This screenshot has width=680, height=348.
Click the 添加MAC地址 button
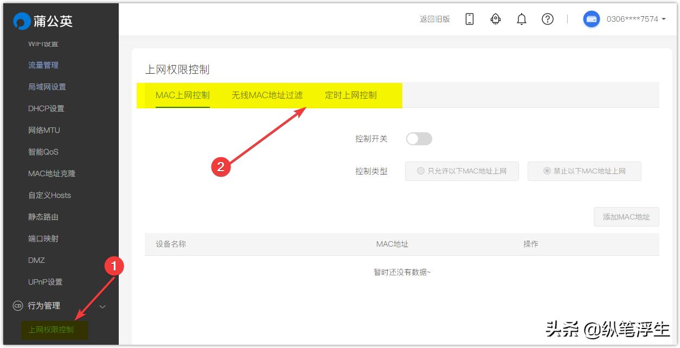626,217
